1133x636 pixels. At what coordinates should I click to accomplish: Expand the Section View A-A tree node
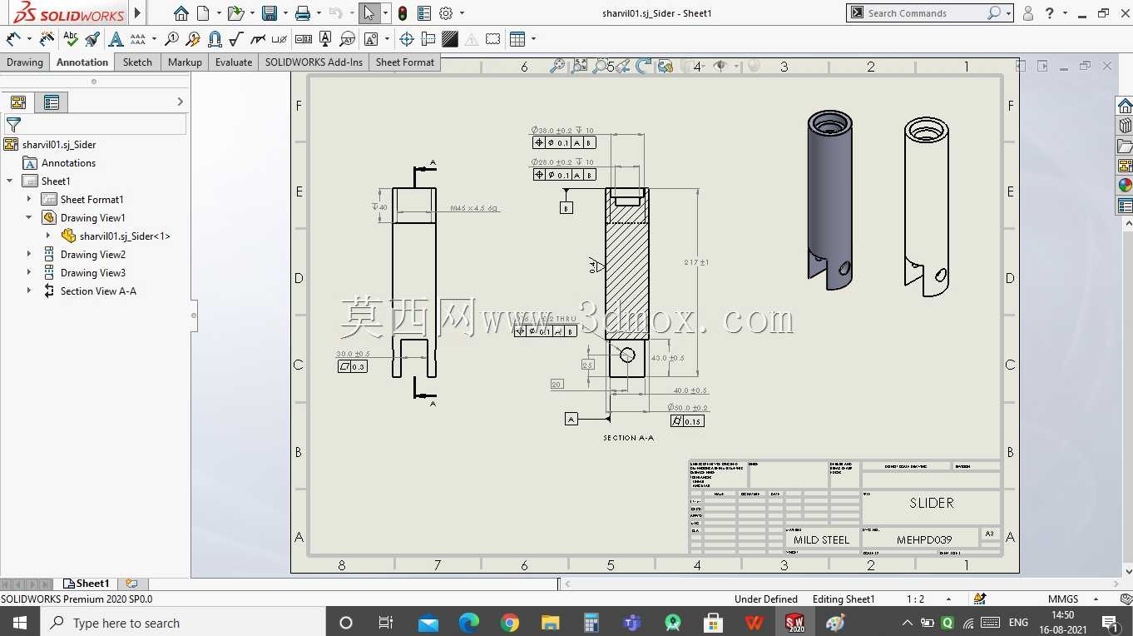tap(29, 291)
